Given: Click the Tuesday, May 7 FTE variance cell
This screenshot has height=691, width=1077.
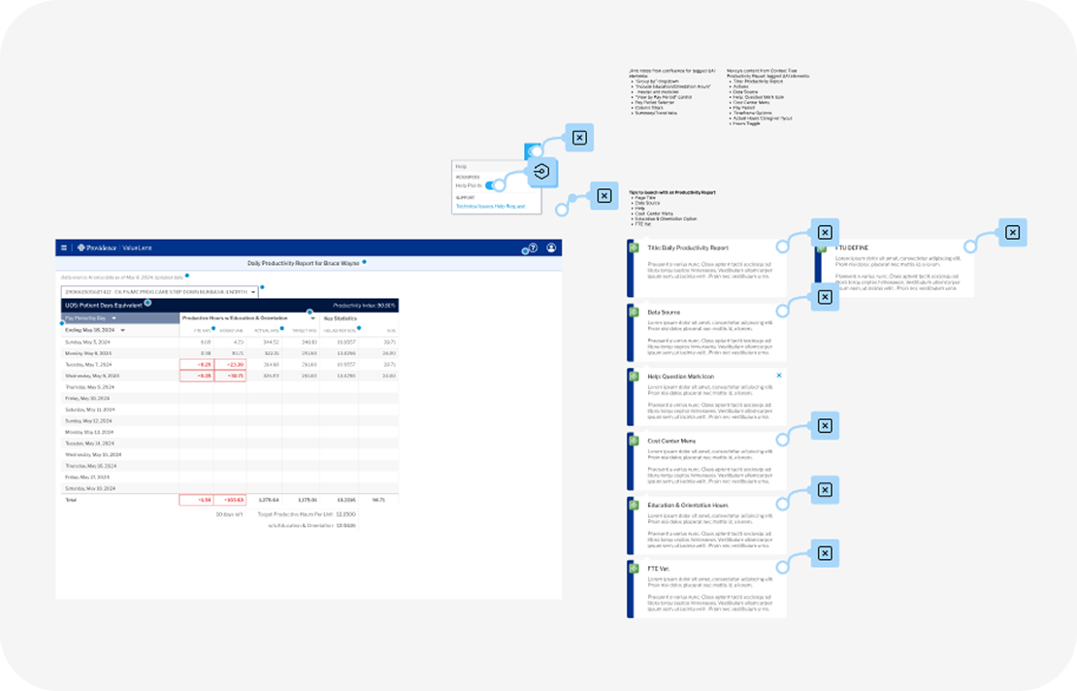Looking at the screenshot, I should tap(196, 364).
